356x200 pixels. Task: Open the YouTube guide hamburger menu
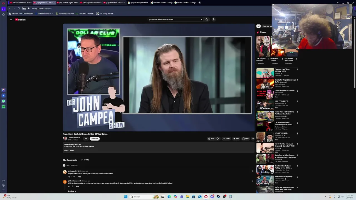point(11,19)
